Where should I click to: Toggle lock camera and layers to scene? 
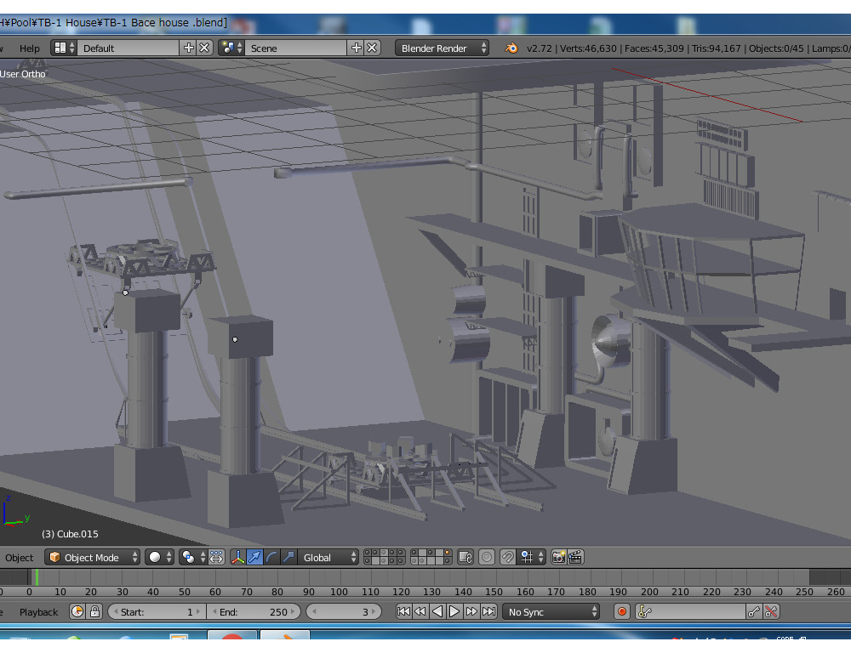pos(465,557)
